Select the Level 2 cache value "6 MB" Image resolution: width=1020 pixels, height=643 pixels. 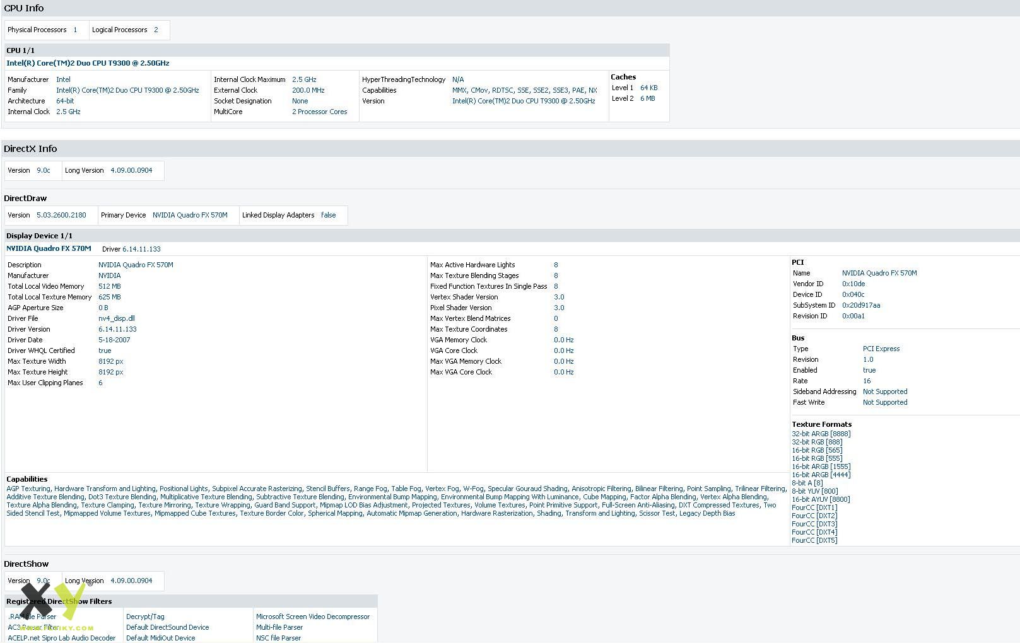[647, 98]
